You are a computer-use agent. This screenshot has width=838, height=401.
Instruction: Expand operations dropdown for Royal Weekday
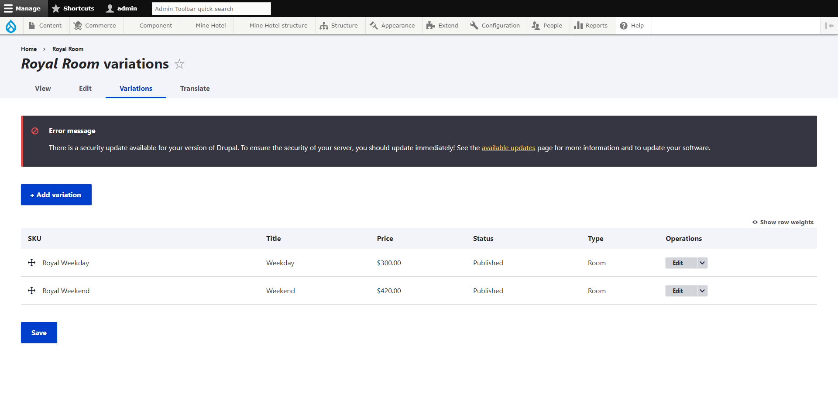click(702, 263)
